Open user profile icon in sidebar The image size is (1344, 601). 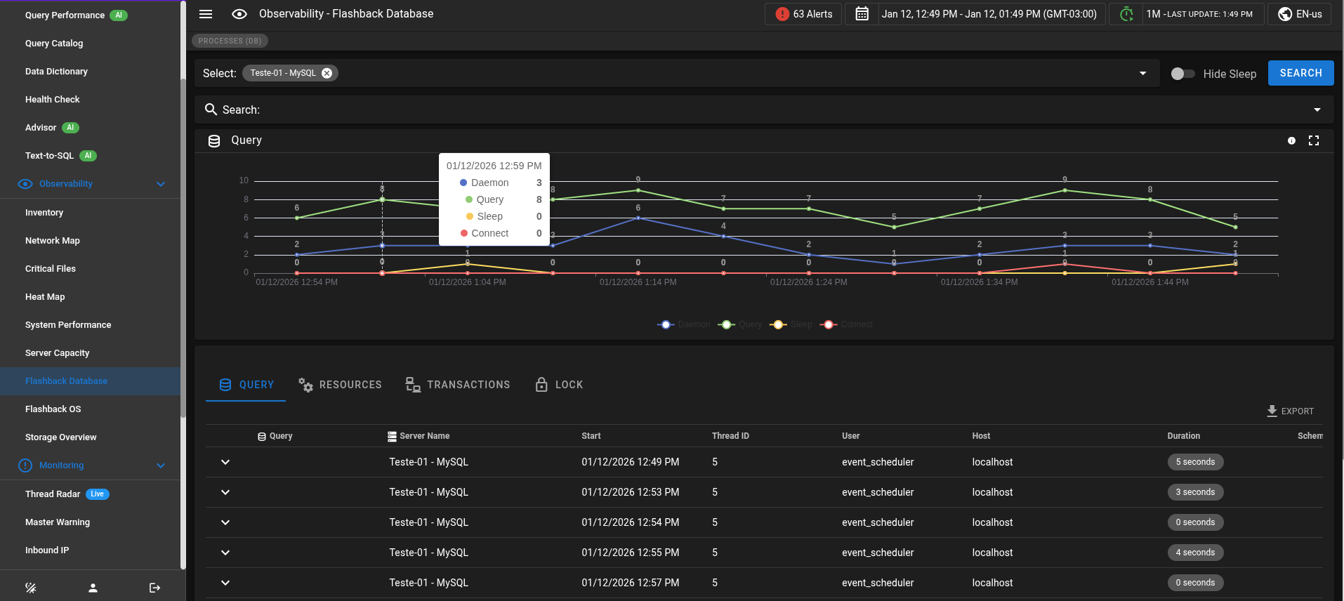click(x=93, y=588)
